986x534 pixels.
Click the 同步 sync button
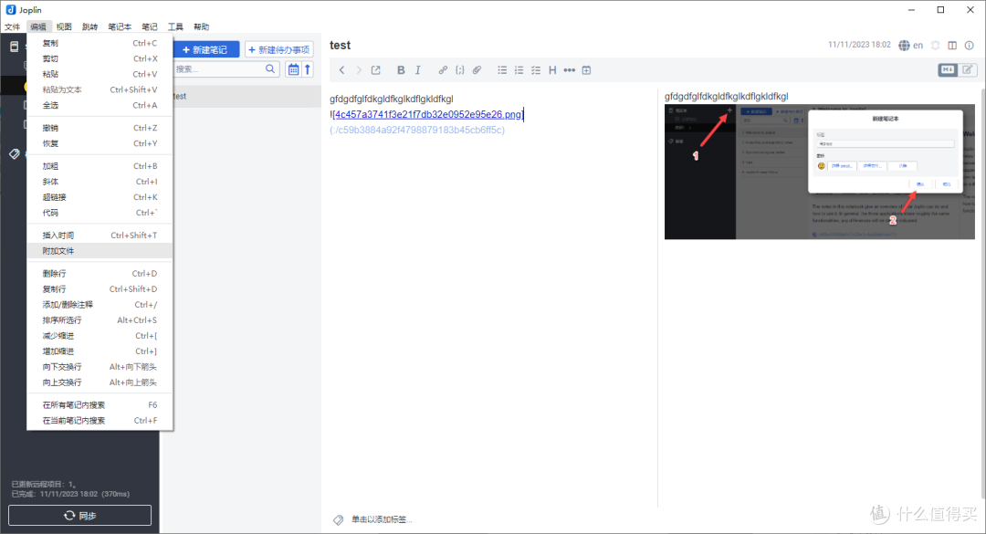click(79, 515)
